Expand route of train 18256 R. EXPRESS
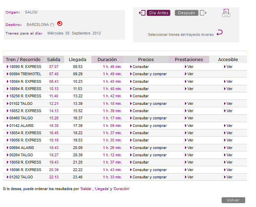256x207 pixels. pos(24,96)
